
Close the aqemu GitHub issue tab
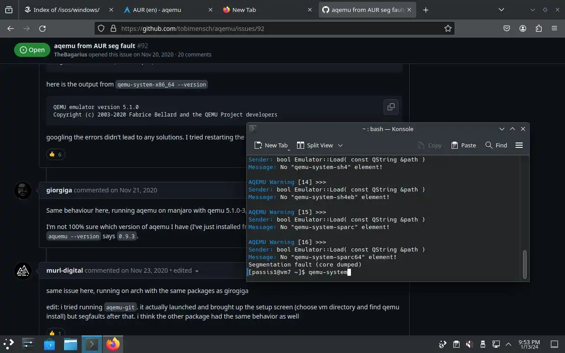(409, 10)
